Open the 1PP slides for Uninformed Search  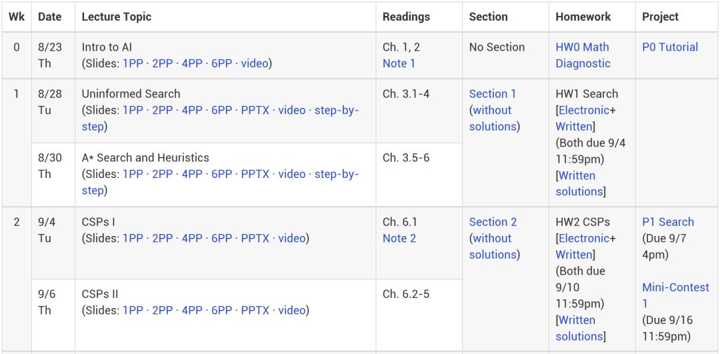[133, 110]
